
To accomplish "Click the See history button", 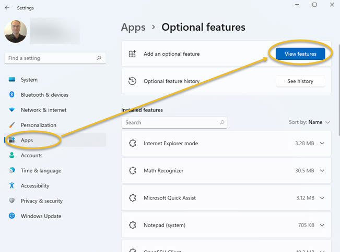I will pos(300,81).
